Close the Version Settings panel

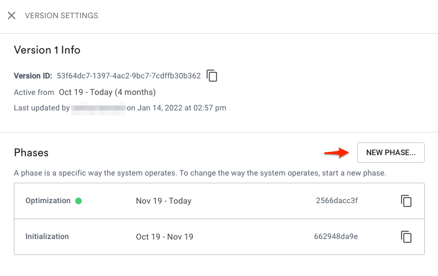tap(12, 15)
